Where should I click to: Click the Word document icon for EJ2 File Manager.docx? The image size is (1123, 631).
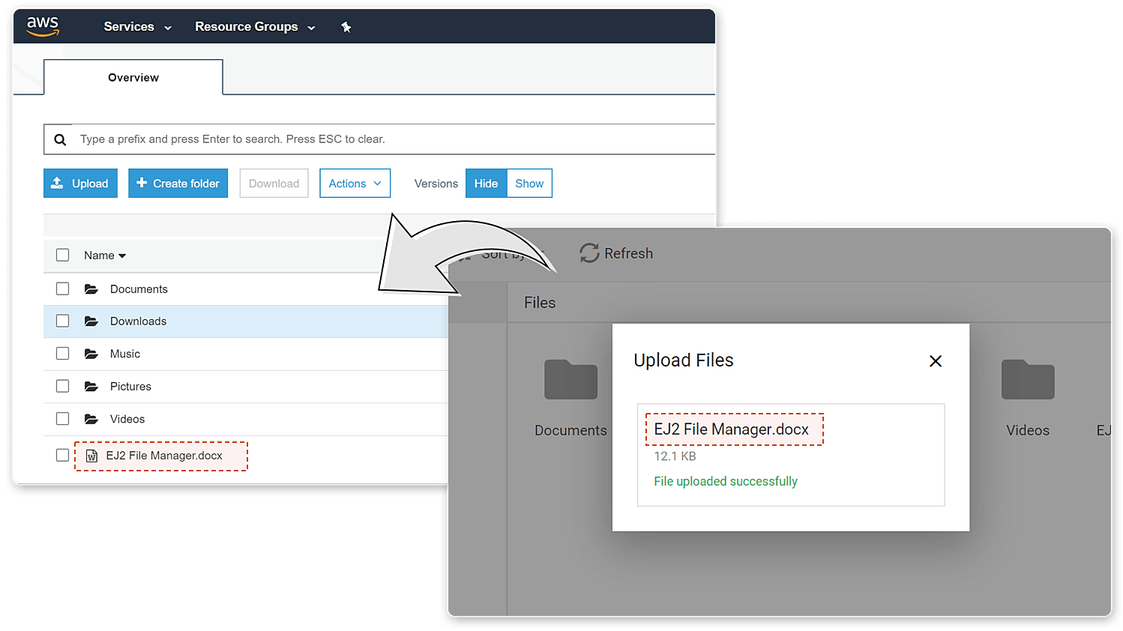pyautogui.click(x=91, y=456)
